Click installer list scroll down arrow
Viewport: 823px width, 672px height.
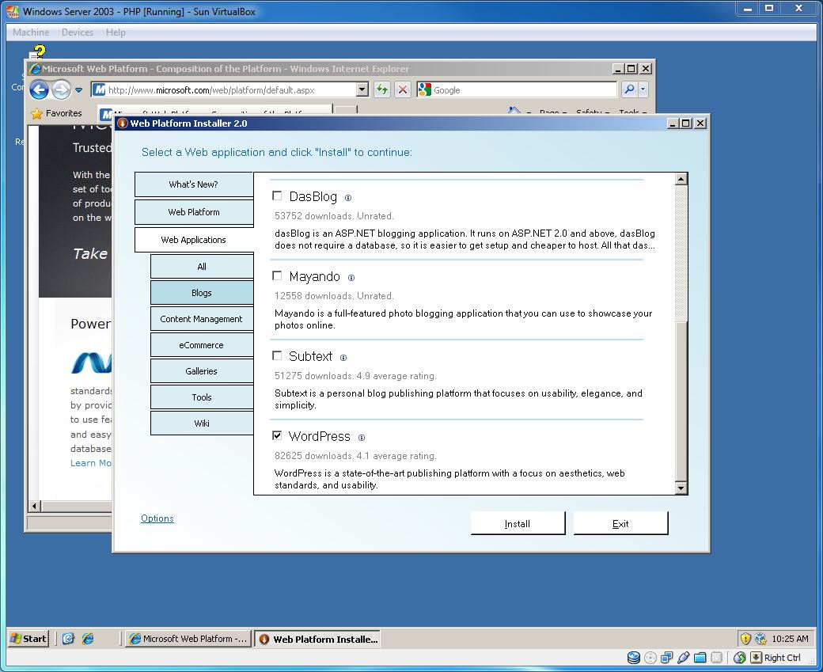point(681,488)
